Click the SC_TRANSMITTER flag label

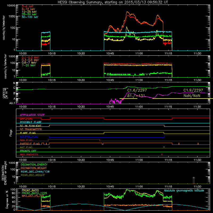point(31,129)
